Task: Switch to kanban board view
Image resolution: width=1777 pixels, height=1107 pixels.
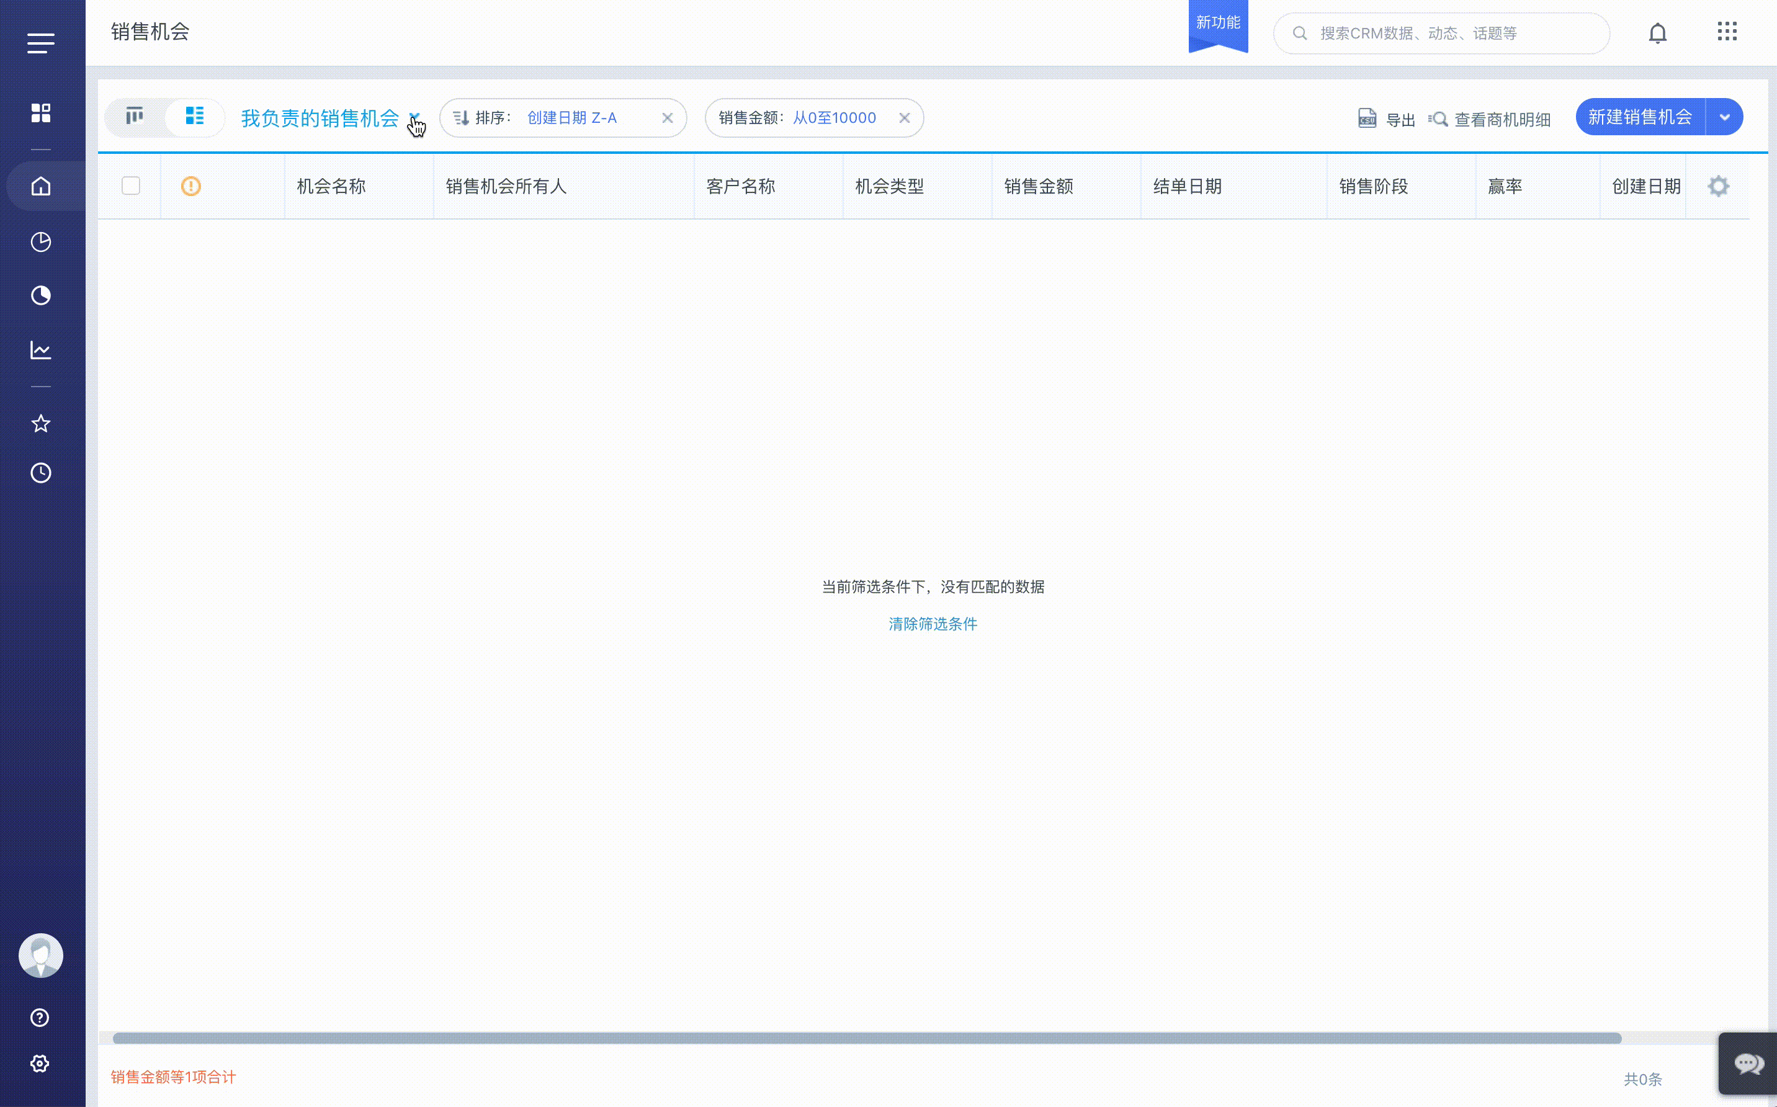Action: 135,117
